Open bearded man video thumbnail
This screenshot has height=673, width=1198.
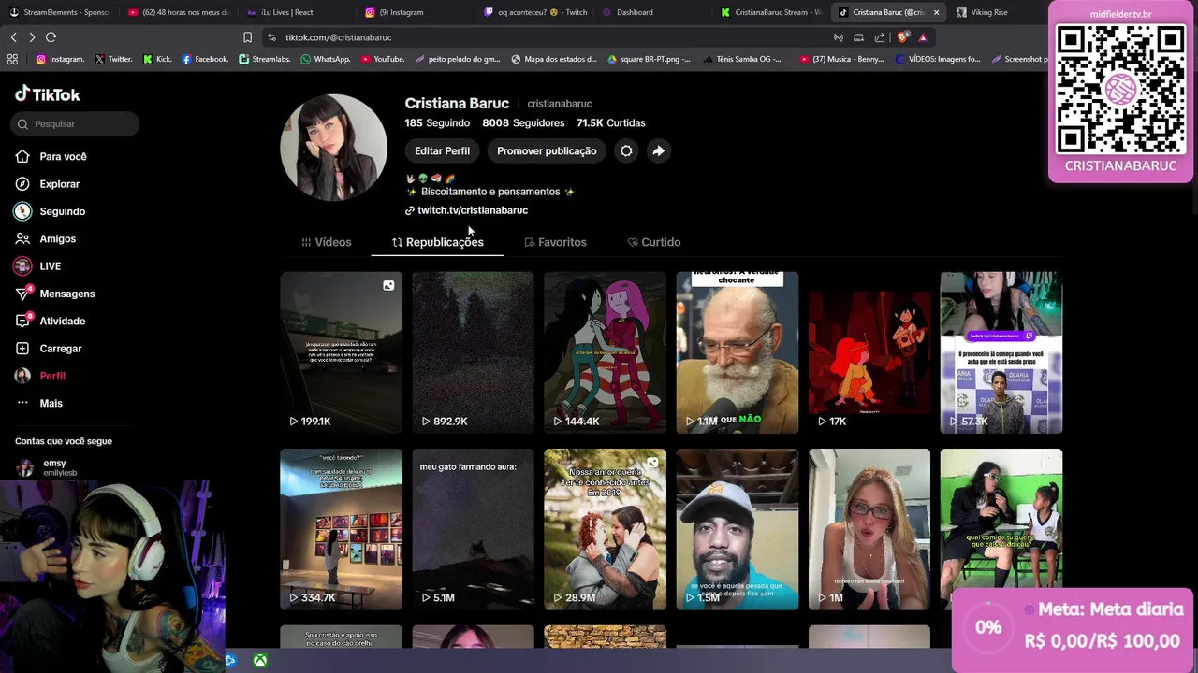tap(738, 352)
